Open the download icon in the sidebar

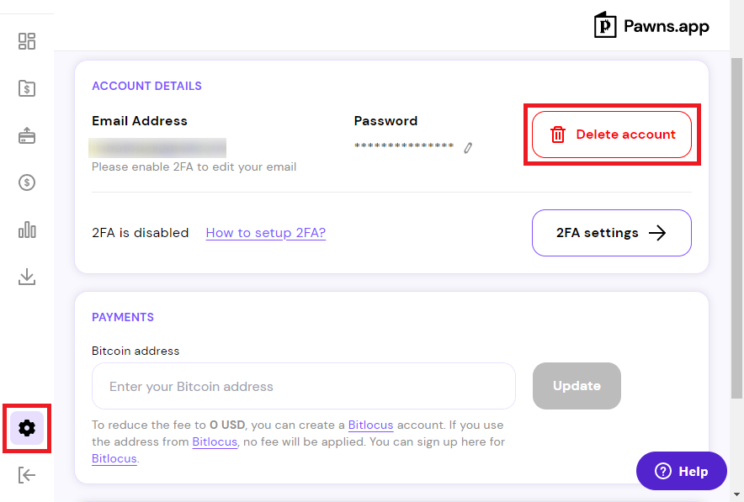point(27,277)
